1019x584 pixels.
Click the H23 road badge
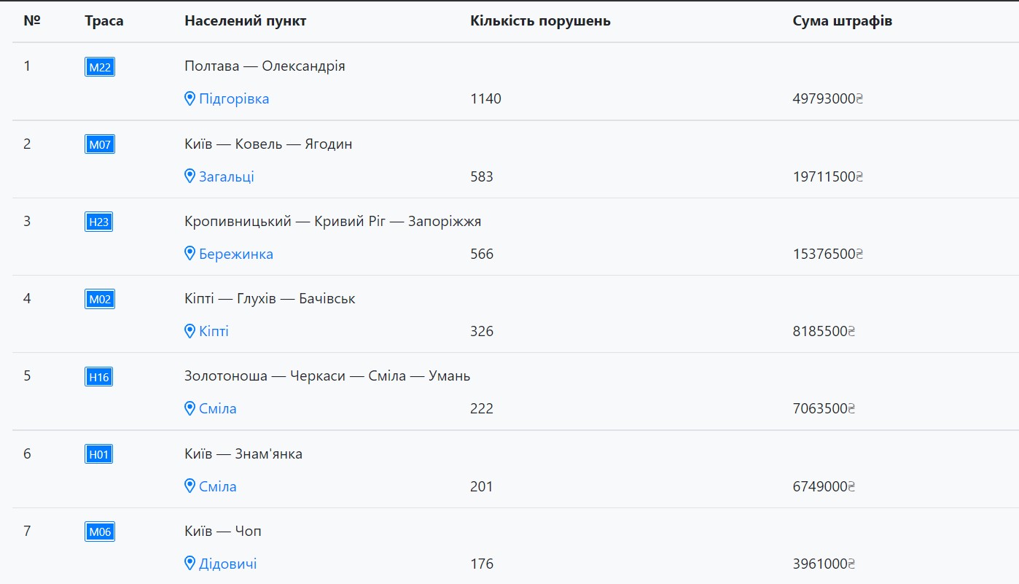[x=98, y=222]
